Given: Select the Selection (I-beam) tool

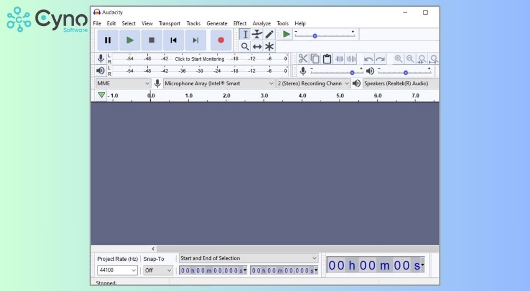Looking at the screenshot, I should [x=245, y=34].
